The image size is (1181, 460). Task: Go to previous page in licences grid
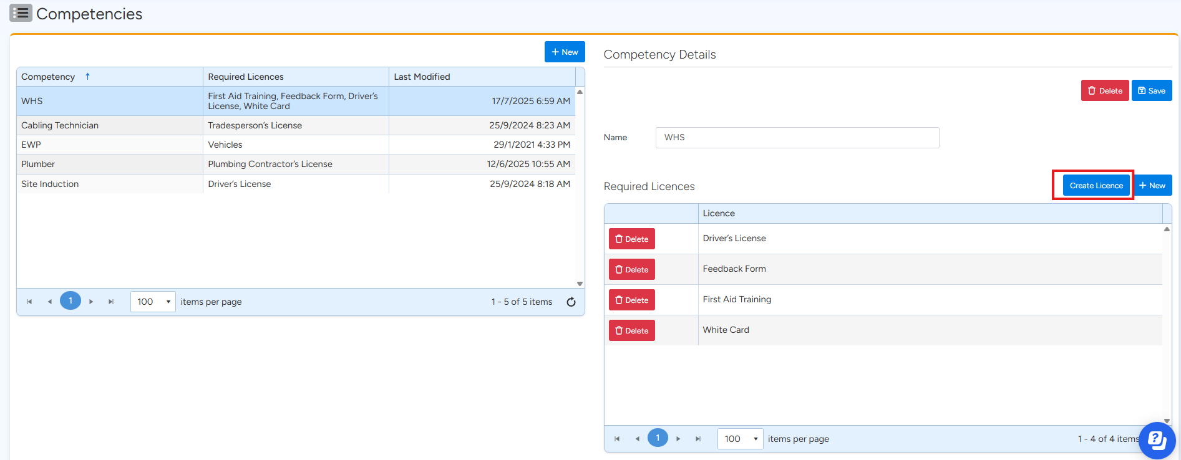click(x=637, y=439)
